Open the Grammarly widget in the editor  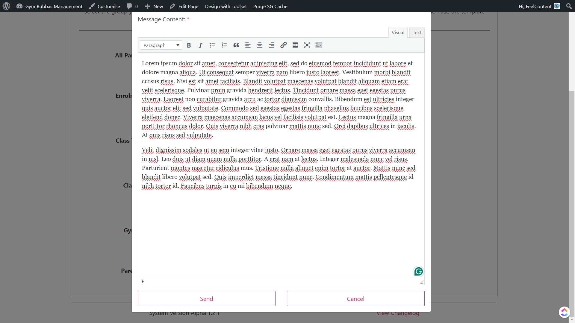(x=418, y=272)
